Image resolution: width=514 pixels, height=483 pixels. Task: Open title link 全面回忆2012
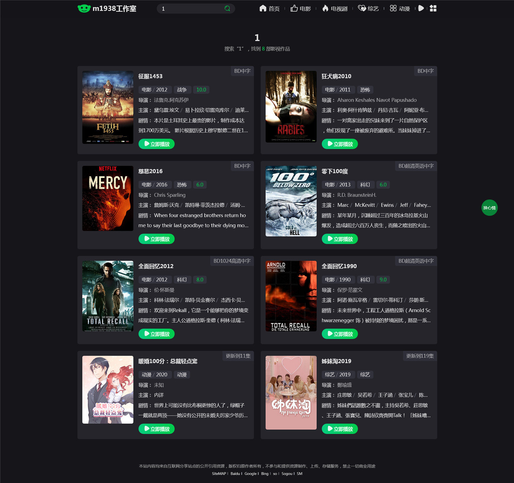click(x=156, y=266)
